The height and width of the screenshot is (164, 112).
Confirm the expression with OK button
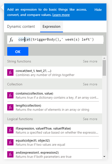click(18, 51)
